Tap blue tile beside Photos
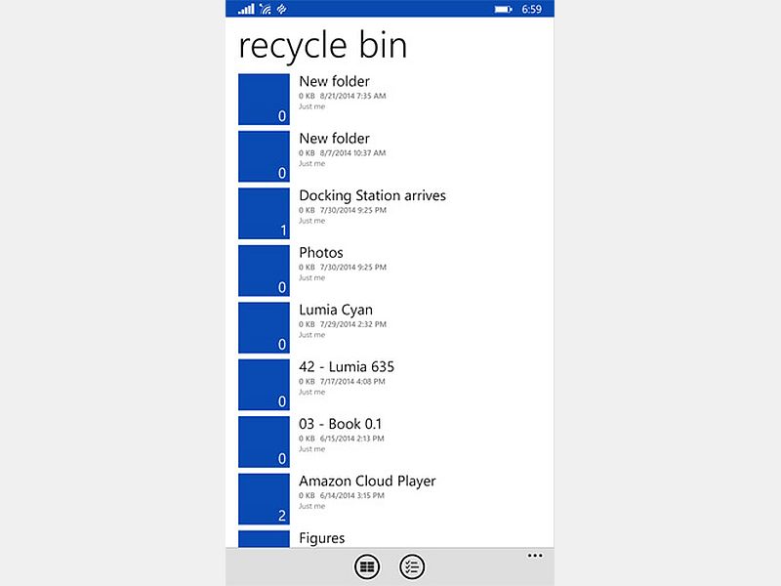 coord(264,271)
